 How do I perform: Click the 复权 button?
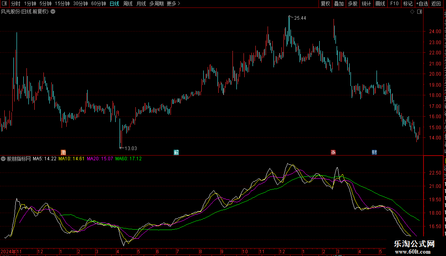[325, 4]
